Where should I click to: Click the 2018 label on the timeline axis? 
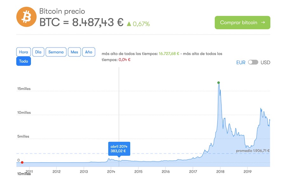click(220, 172)
